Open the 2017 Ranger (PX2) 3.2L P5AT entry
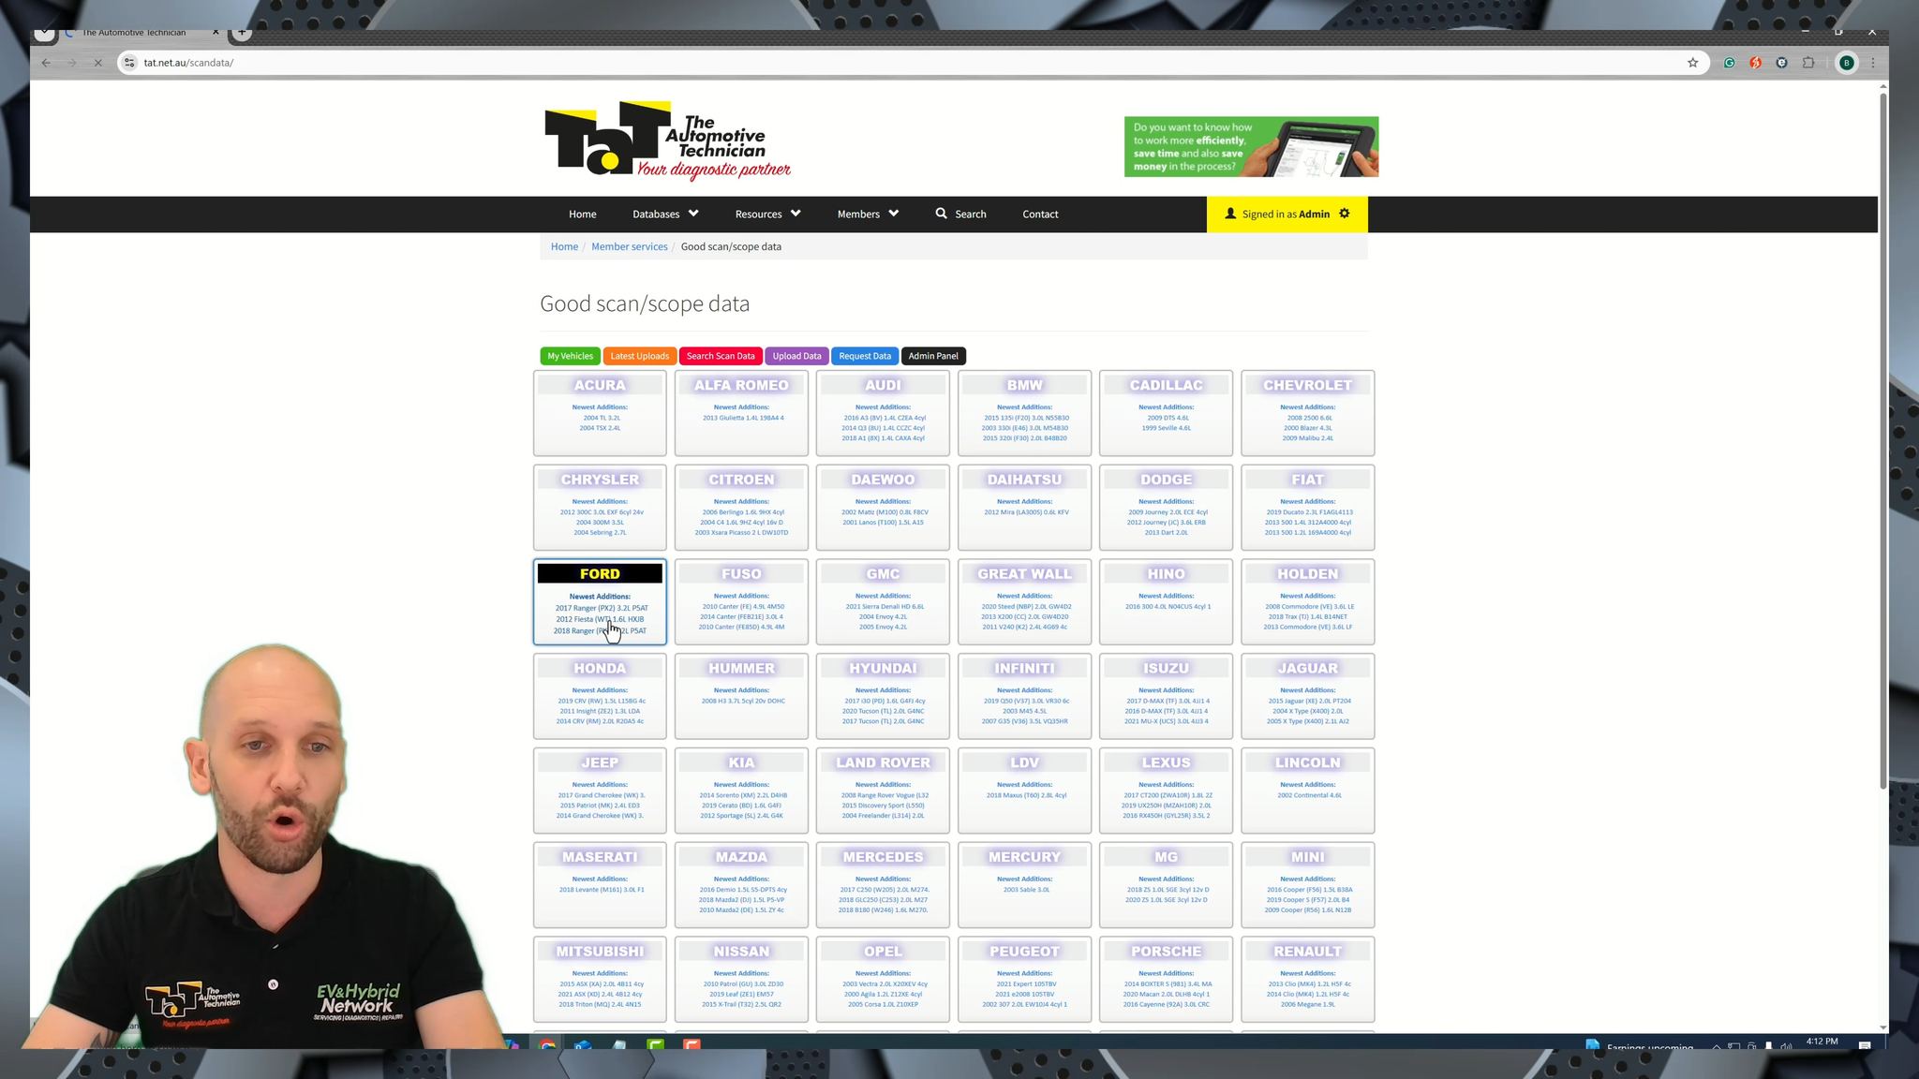1919x1079 pixels. pyautogui.click(x=601, y=608)
